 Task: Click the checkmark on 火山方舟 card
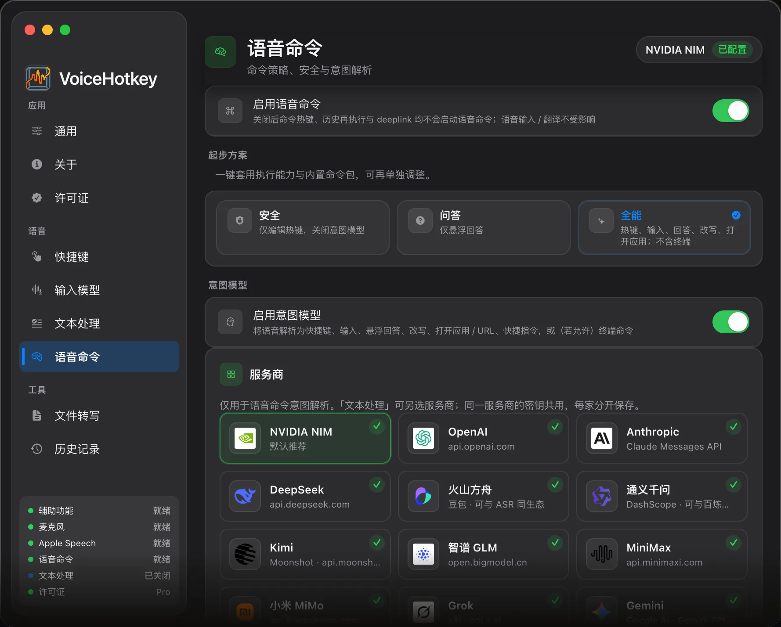[x=555, y=484]
